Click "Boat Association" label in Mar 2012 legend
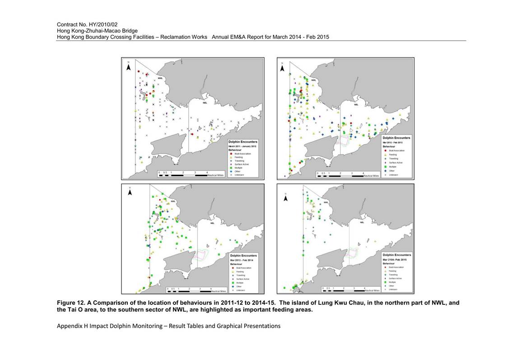507x358 pixels. click(397, 151)
